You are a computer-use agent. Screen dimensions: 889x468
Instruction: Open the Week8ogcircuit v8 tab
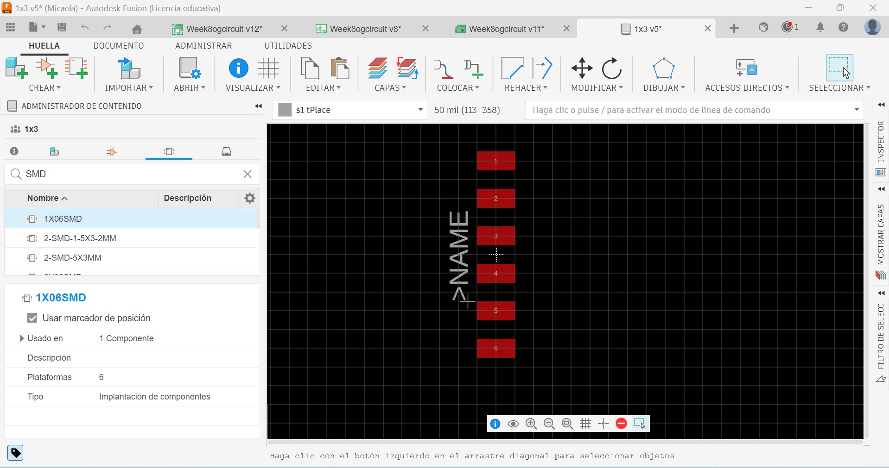[x=364, y=29]
